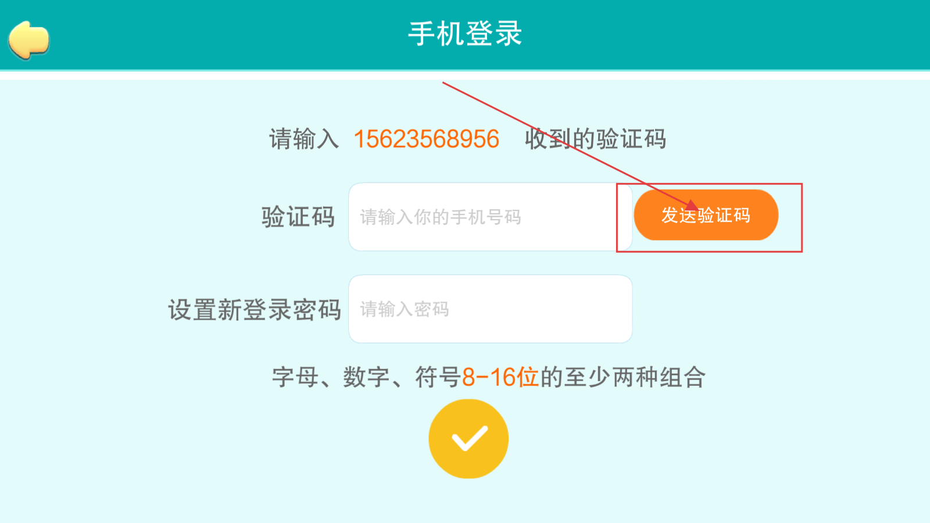Focus the 请输入密码 password field
The height and width of the screenshot is (523, 930).
pyautogui.click(x=490, y=309)
